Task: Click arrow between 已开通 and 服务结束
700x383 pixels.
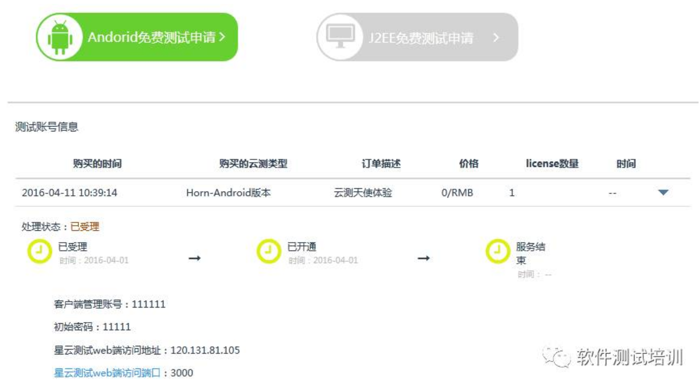Action: (x=423, y=258)
